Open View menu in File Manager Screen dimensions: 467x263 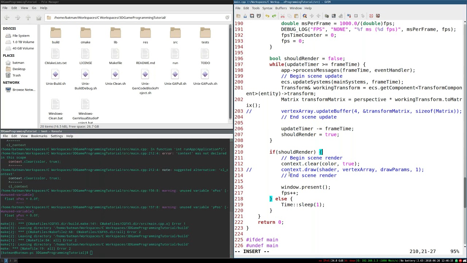click(x=24, y=8)
